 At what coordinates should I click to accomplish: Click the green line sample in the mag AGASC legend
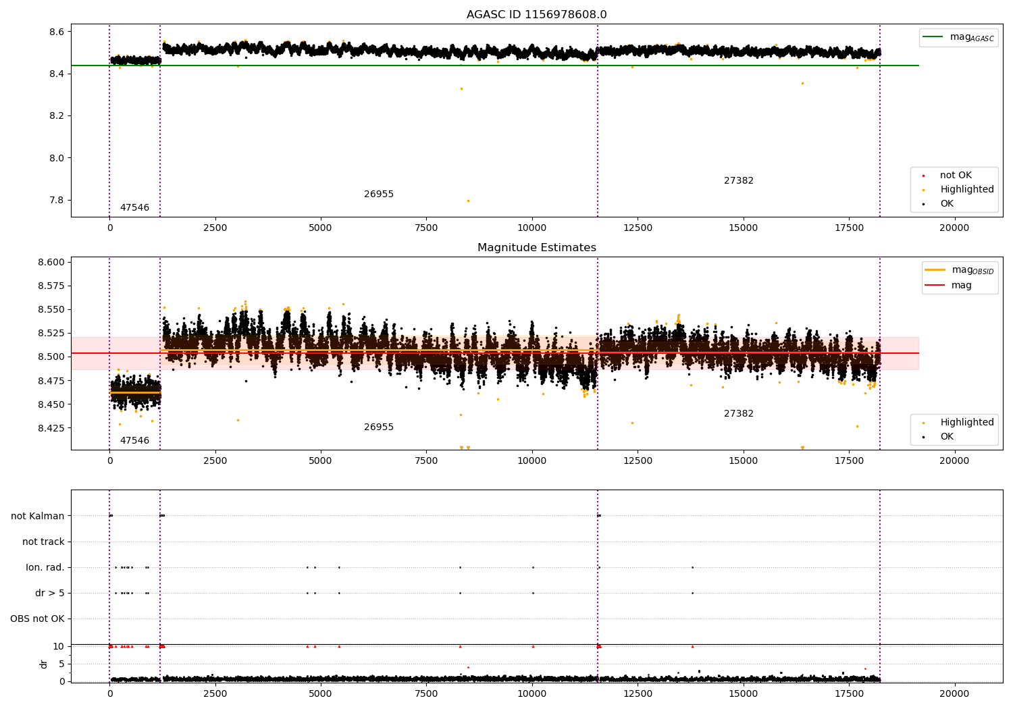[x=933, y=37]
